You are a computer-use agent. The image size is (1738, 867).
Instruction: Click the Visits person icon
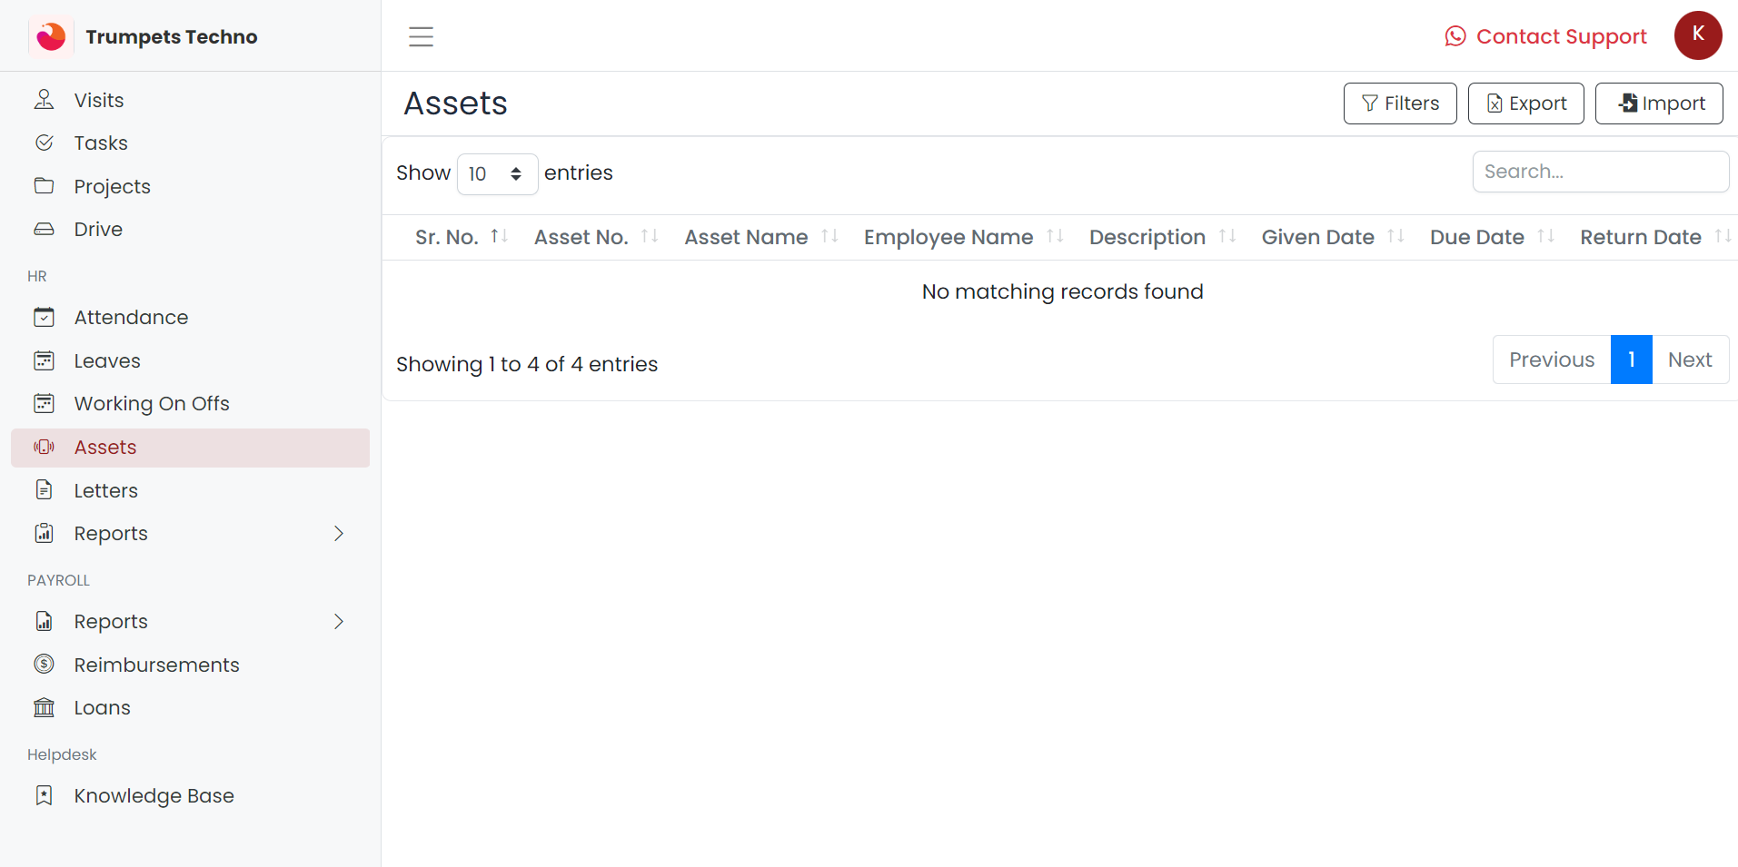click(44, 100)
